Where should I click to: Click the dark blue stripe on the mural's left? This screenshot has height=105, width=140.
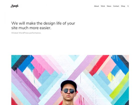(x=26, y=62)
